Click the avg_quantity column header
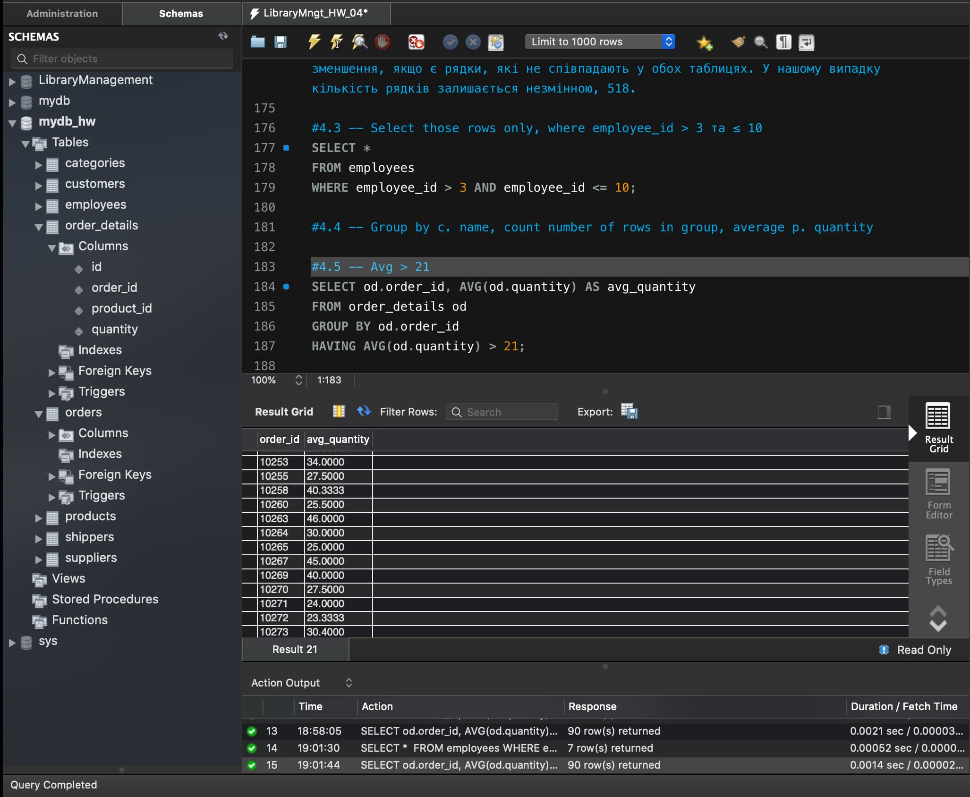970x797 pixels. [338, 439]
